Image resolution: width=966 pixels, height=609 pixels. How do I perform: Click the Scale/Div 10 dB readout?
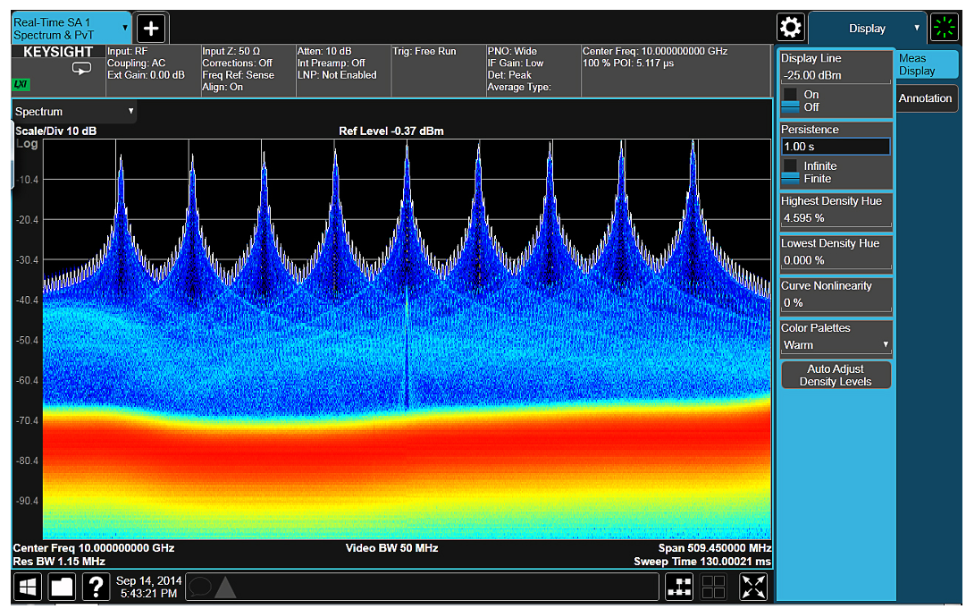55,131
